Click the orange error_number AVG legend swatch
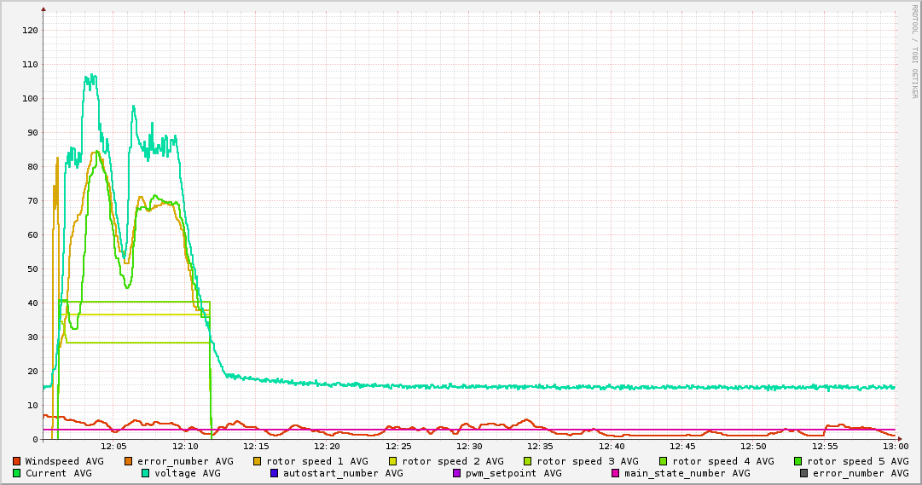Image resolution: width=922 pixels, height=485 pixels. 129,461
